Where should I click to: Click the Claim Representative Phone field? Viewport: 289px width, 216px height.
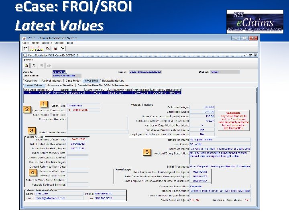click(110, 194)
